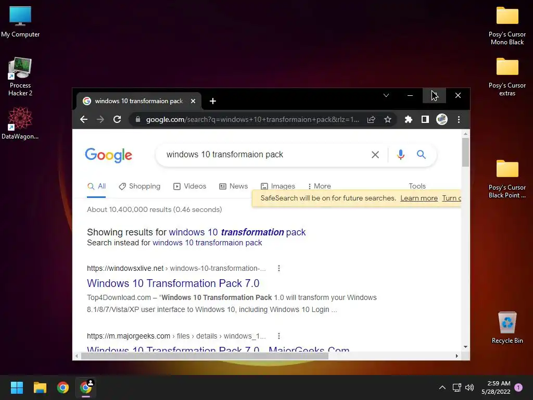Screen dimensions: 533x400
Task: Open the Chrome profile avatar
Action: pyautogui.click(x=442, y=119)
